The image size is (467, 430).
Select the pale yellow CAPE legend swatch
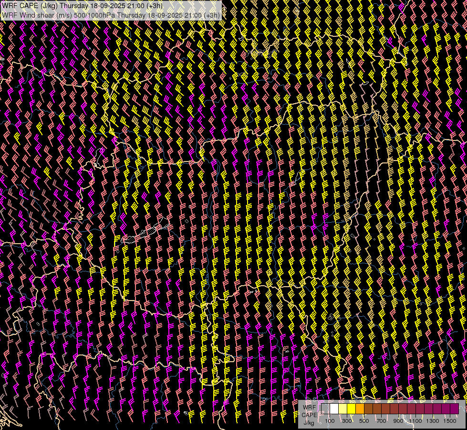click(x=343, y=409)
